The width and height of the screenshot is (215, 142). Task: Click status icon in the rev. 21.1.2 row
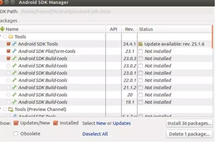(x=140, y=88)
